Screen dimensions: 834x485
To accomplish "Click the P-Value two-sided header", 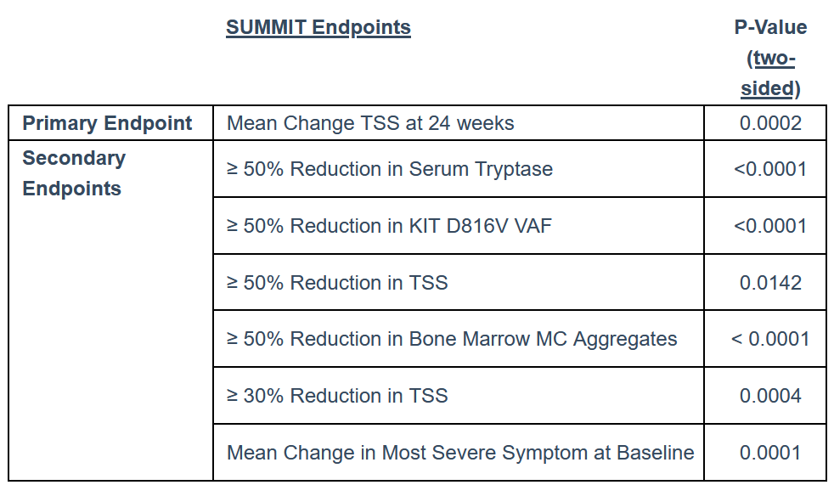I will 770,58.
